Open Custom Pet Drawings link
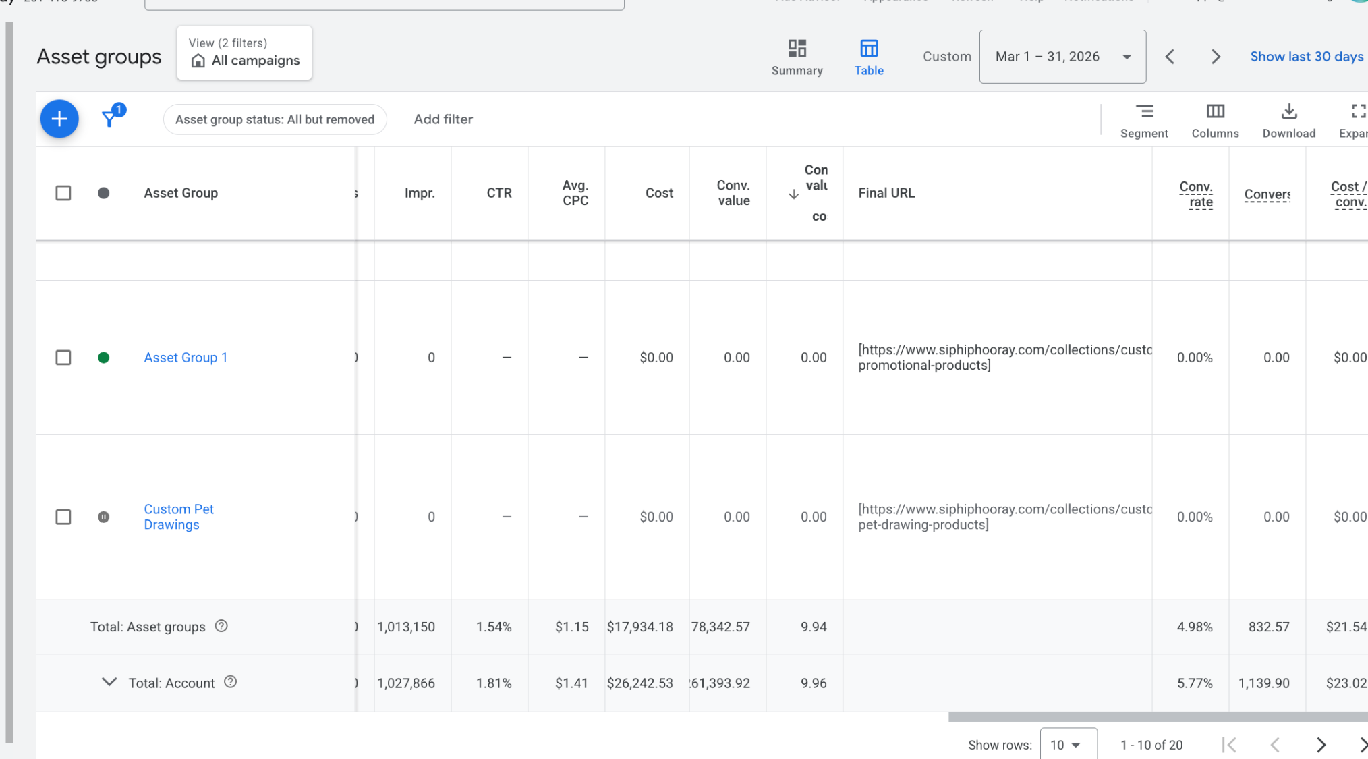1368x759 pixels. click(x=179, y=517)
